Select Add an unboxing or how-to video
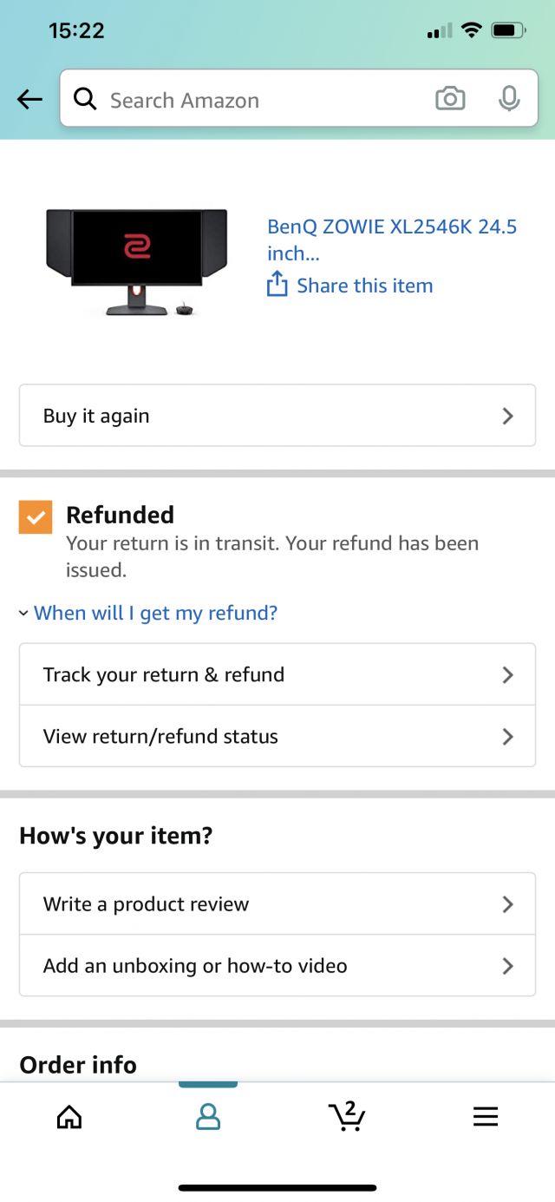The image size is (555, 1202). click(x=277, y=965)
